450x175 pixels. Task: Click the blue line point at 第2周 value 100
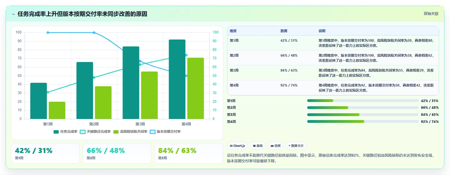click(x=94, y=33)
